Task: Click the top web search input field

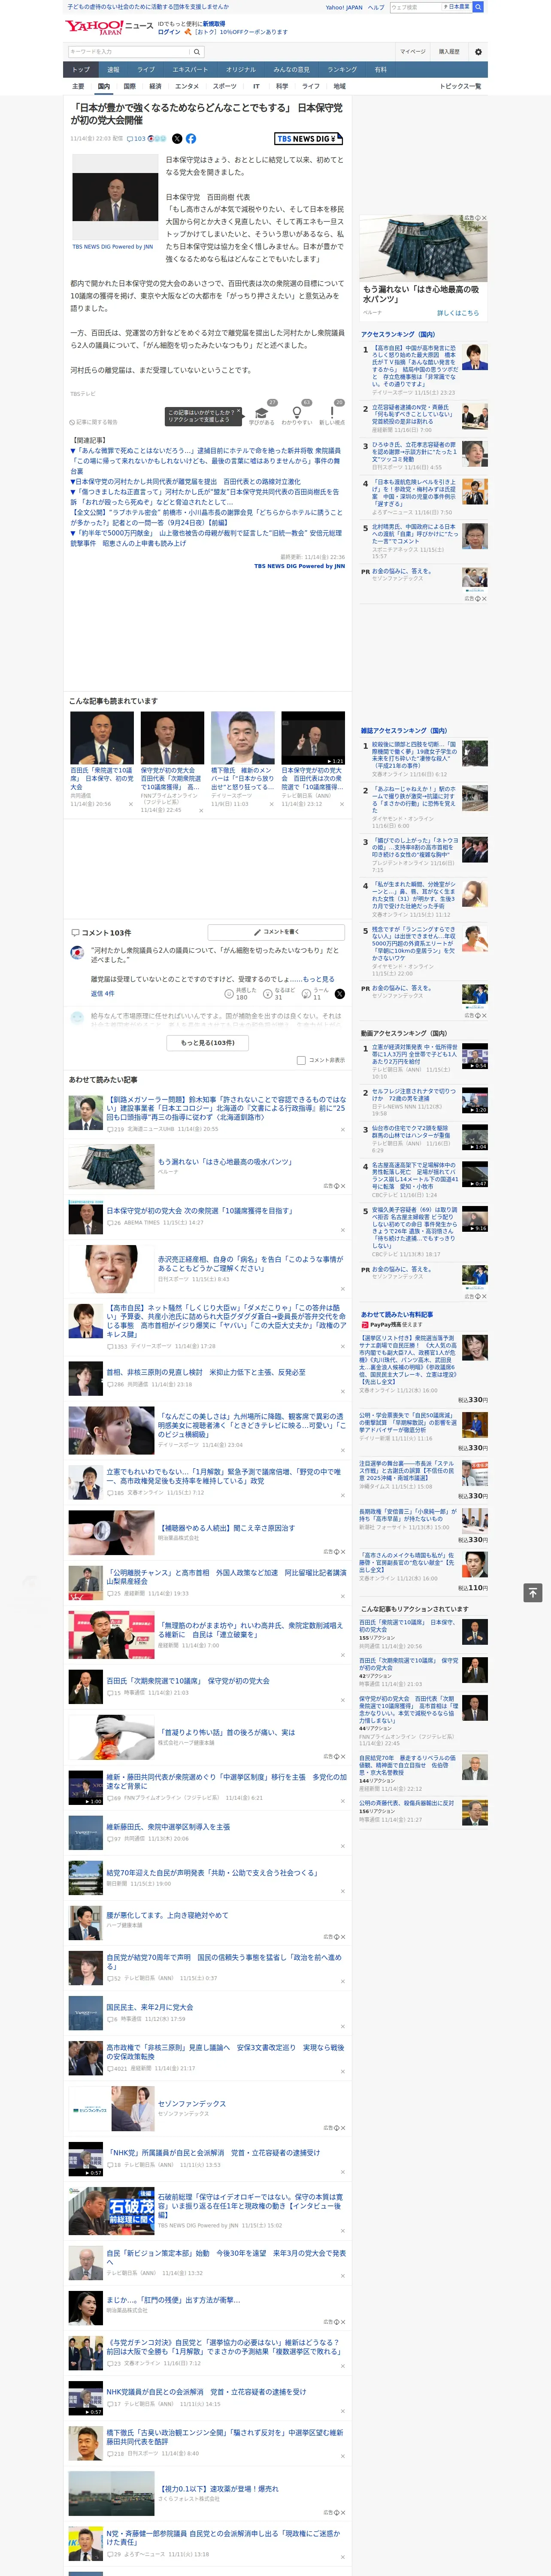Action: point(416,7)
